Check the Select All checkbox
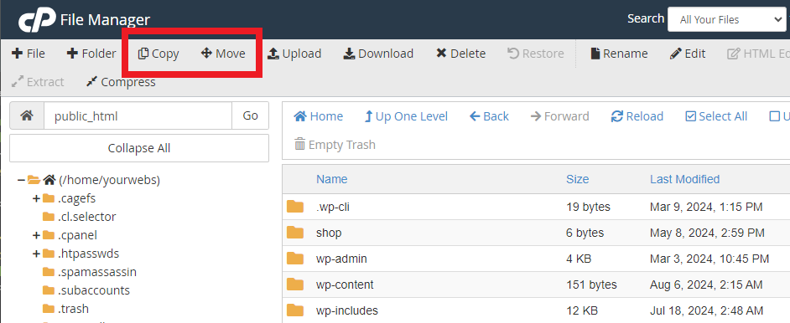790x323 pixels. click(691, 116)
